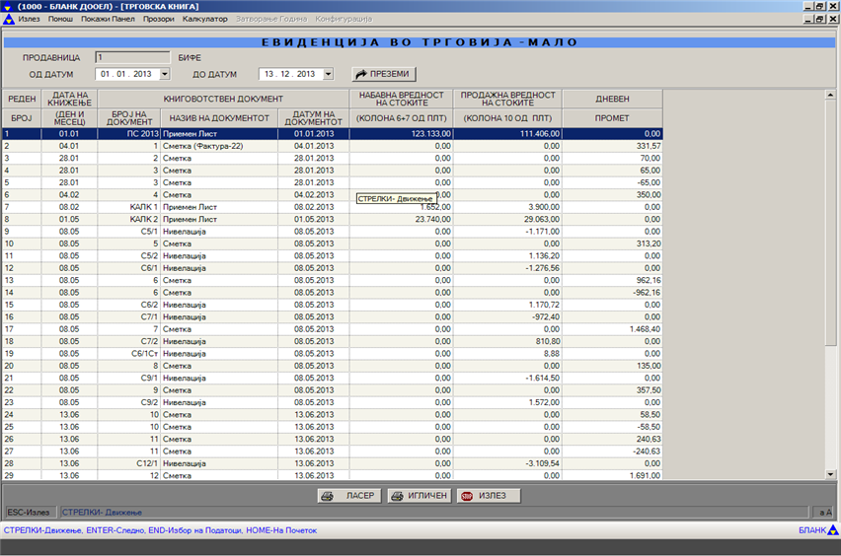Click the ИГЛИЧЕН printer button
The height and width of the screenshot is (556, 841).
point(420,496)
